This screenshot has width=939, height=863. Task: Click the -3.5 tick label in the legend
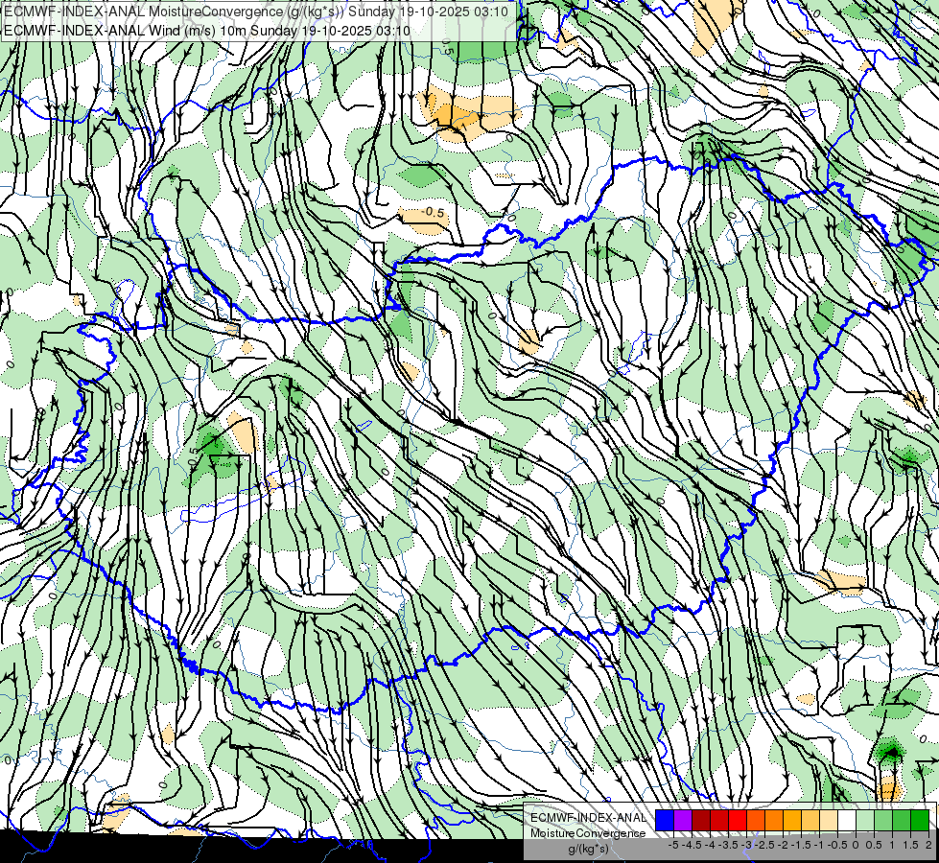[729, 845]
